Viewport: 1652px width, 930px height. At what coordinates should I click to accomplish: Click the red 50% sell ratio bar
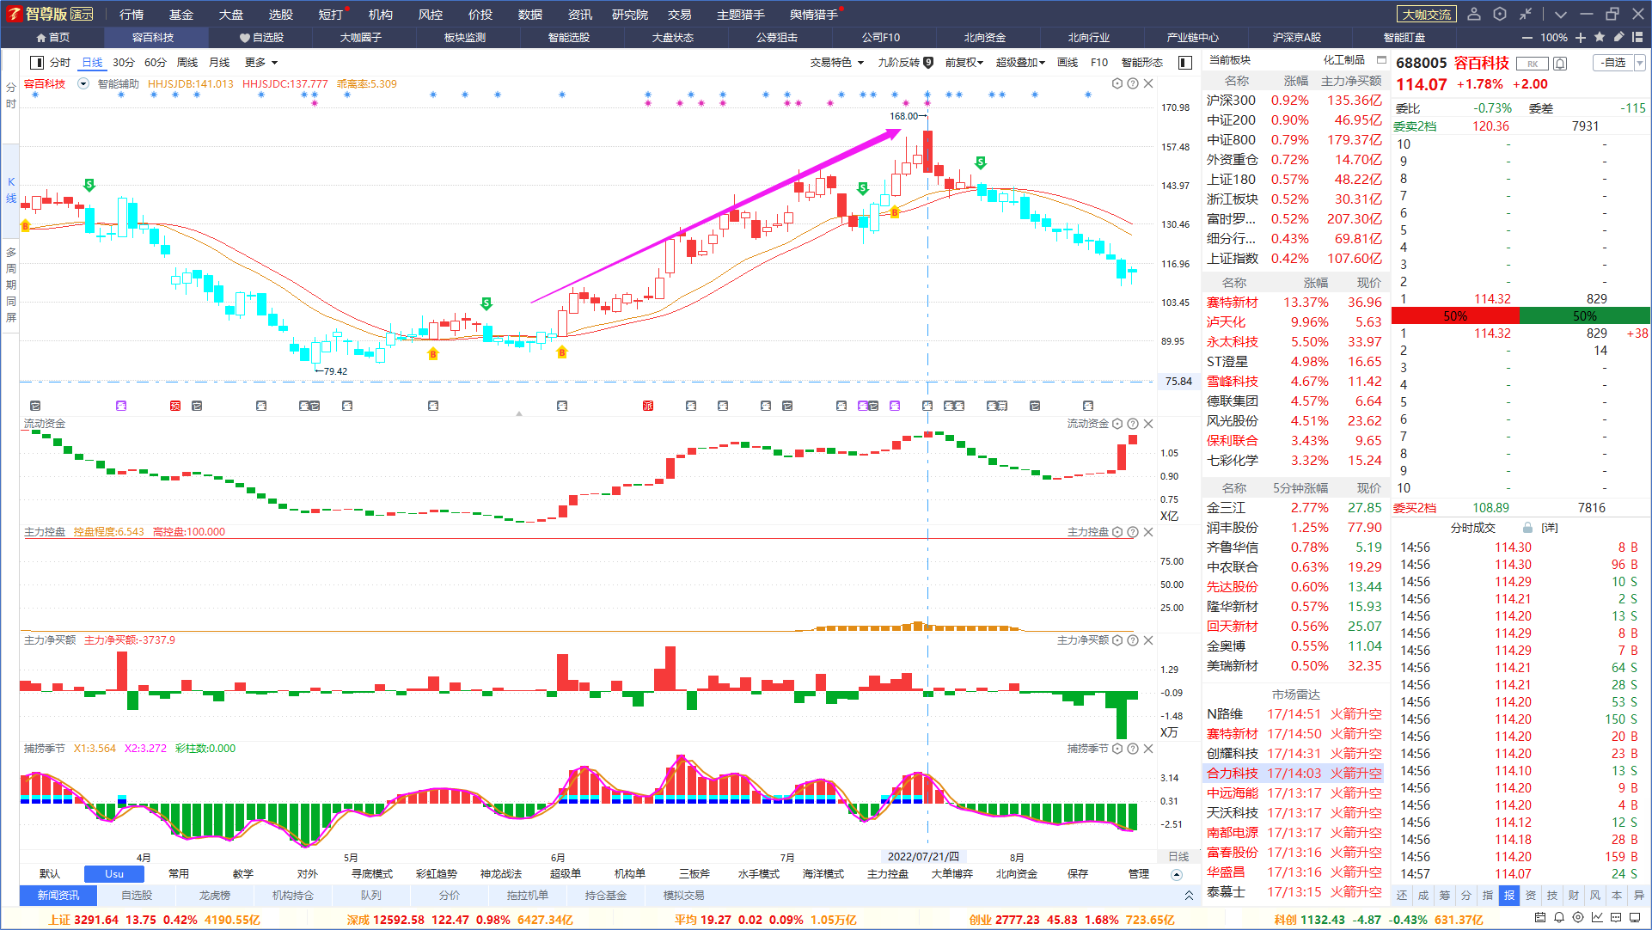(x=1455, y=316)
